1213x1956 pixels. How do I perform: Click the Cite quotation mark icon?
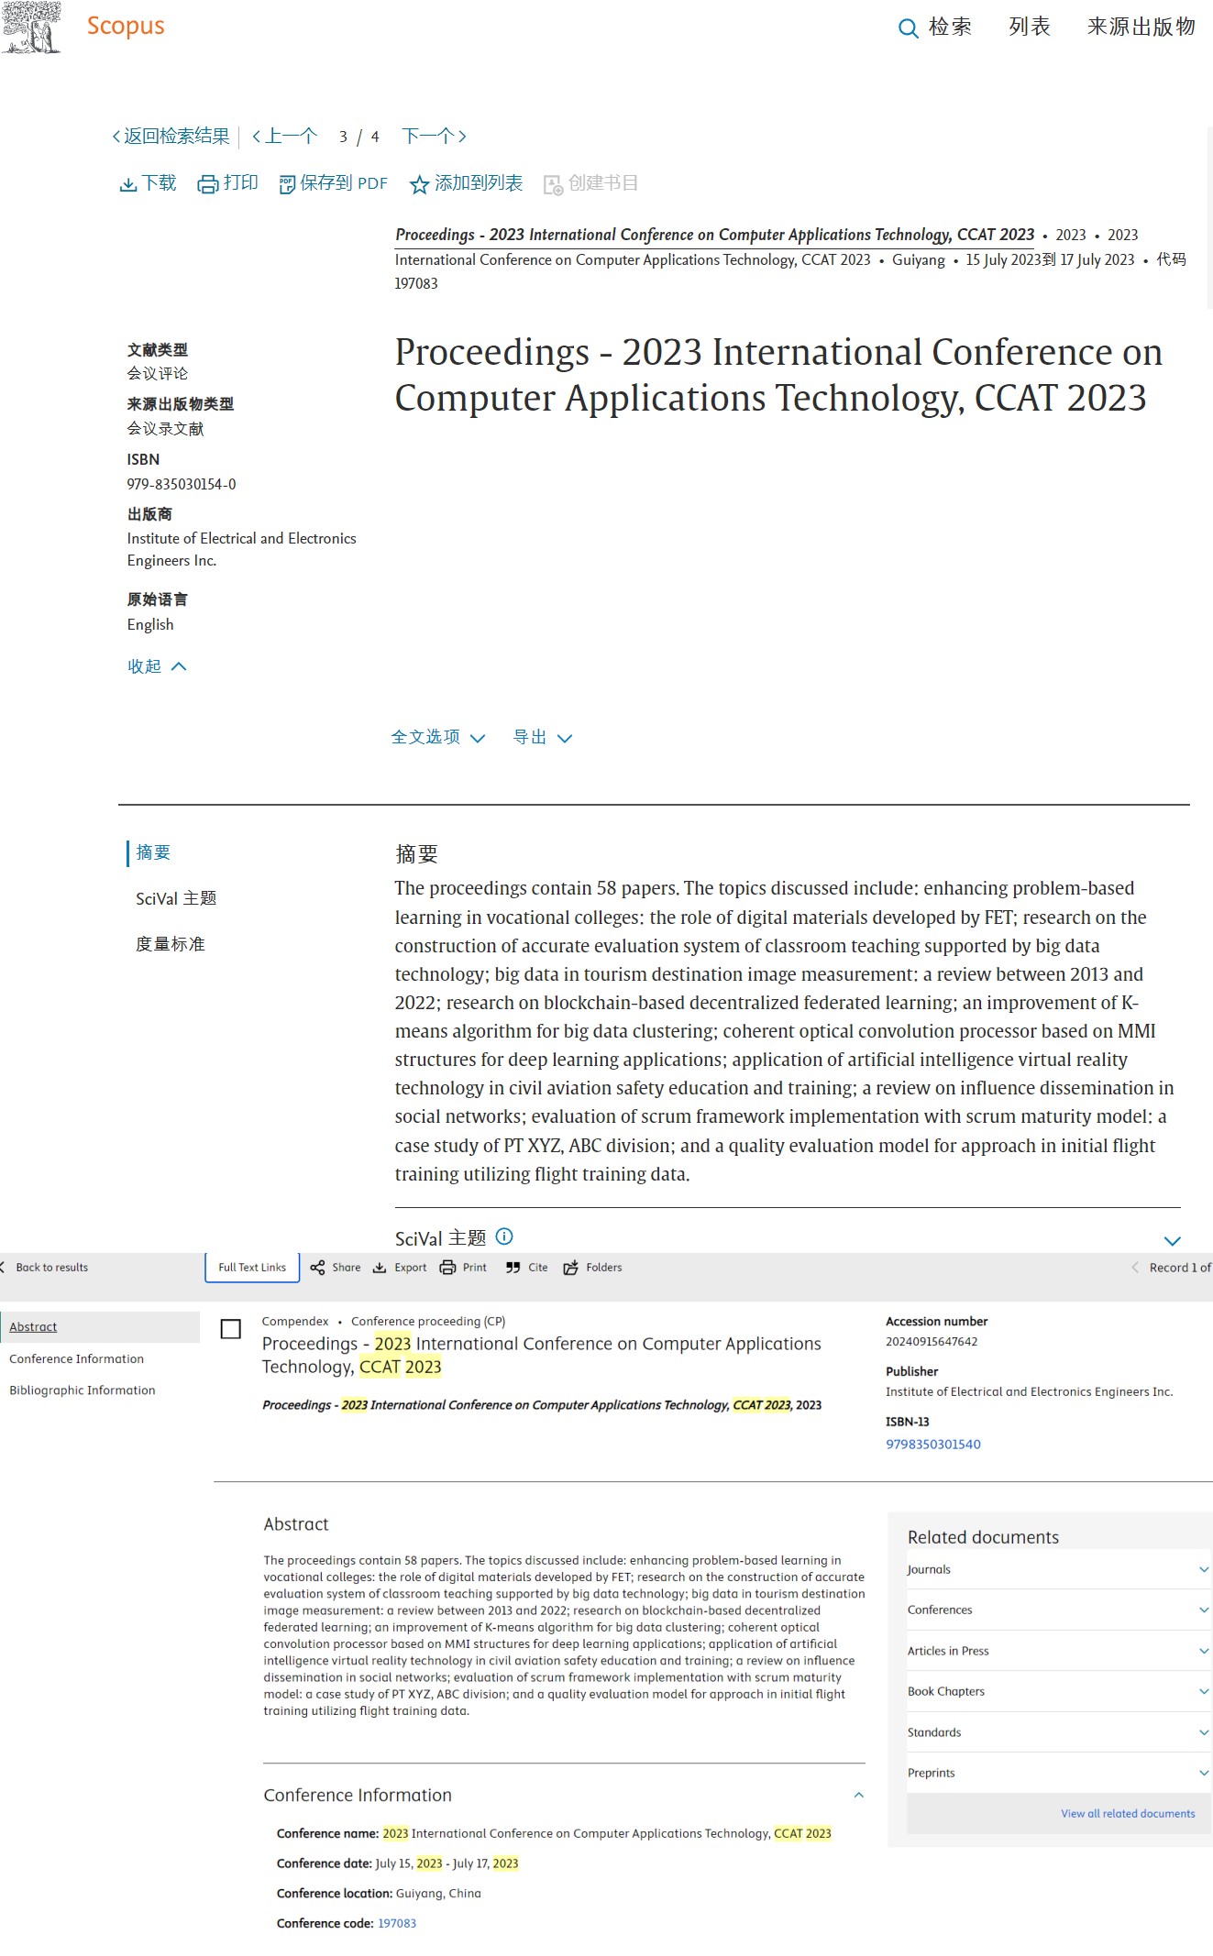[513, 1268]
